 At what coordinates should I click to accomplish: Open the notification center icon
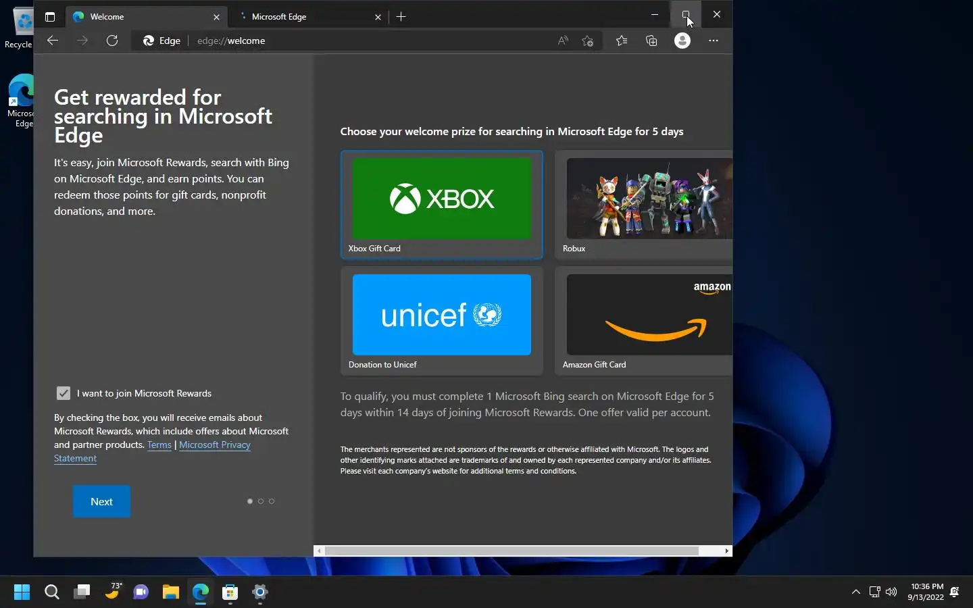(955, 592)
